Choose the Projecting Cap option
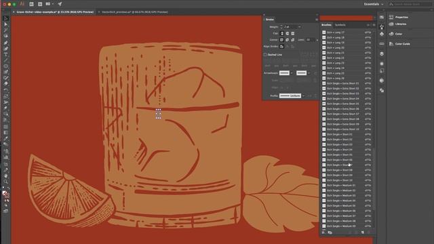 293,33
